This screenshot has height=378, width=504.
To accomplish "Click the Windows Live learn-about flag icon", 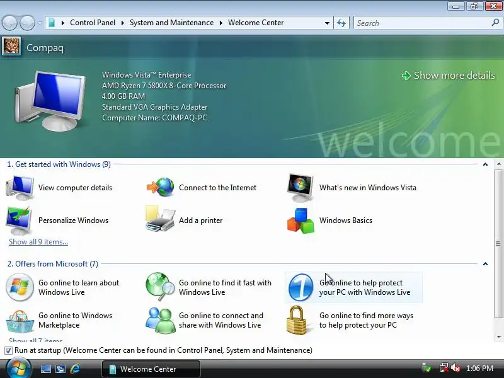I will pyautogui.click(x=20, y=287).
